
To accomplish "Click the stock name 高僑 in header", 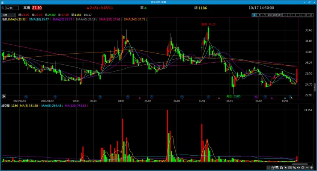I will tap(27, 8).
